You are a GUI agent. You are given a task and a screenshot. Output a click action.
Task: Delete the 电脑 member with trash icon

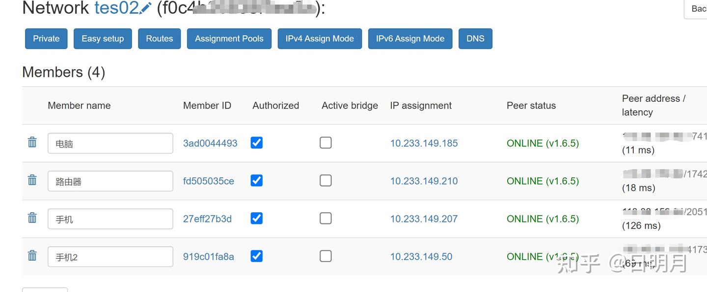pyautogui.click(x=32, y=142)
